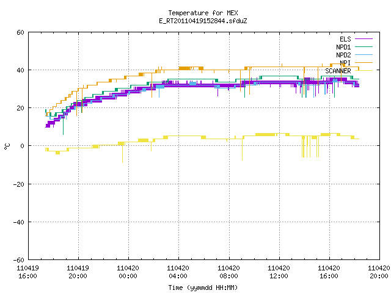The width and height of the screenshot is (391, 293).
Task: Click the orange NPI legend line
Action: click(364, 62)
